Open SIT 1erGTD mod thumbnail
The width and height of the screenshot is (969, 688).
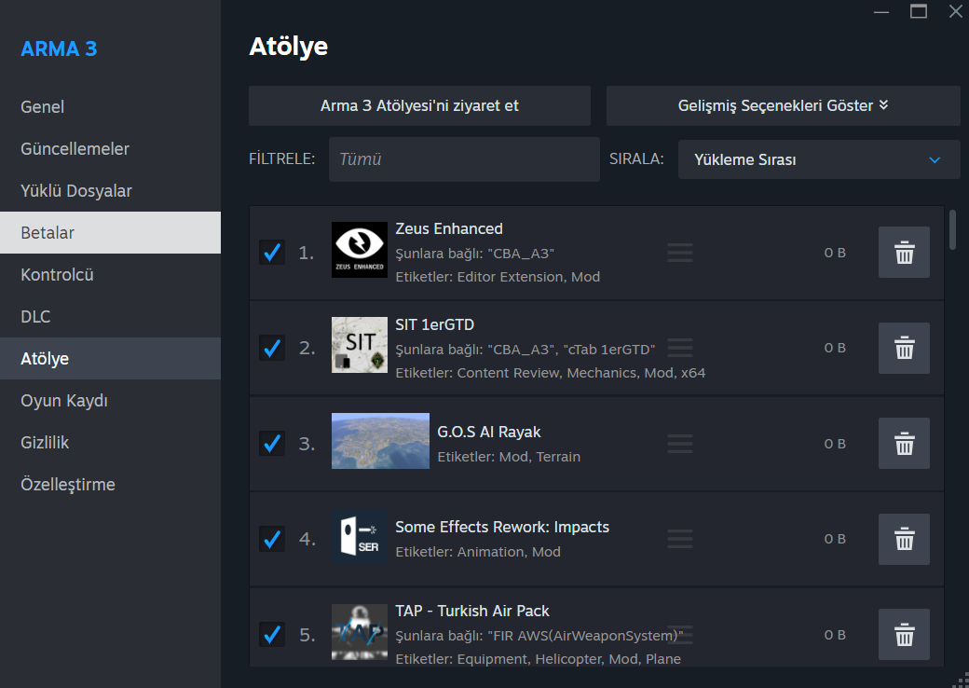pos(360,345)
